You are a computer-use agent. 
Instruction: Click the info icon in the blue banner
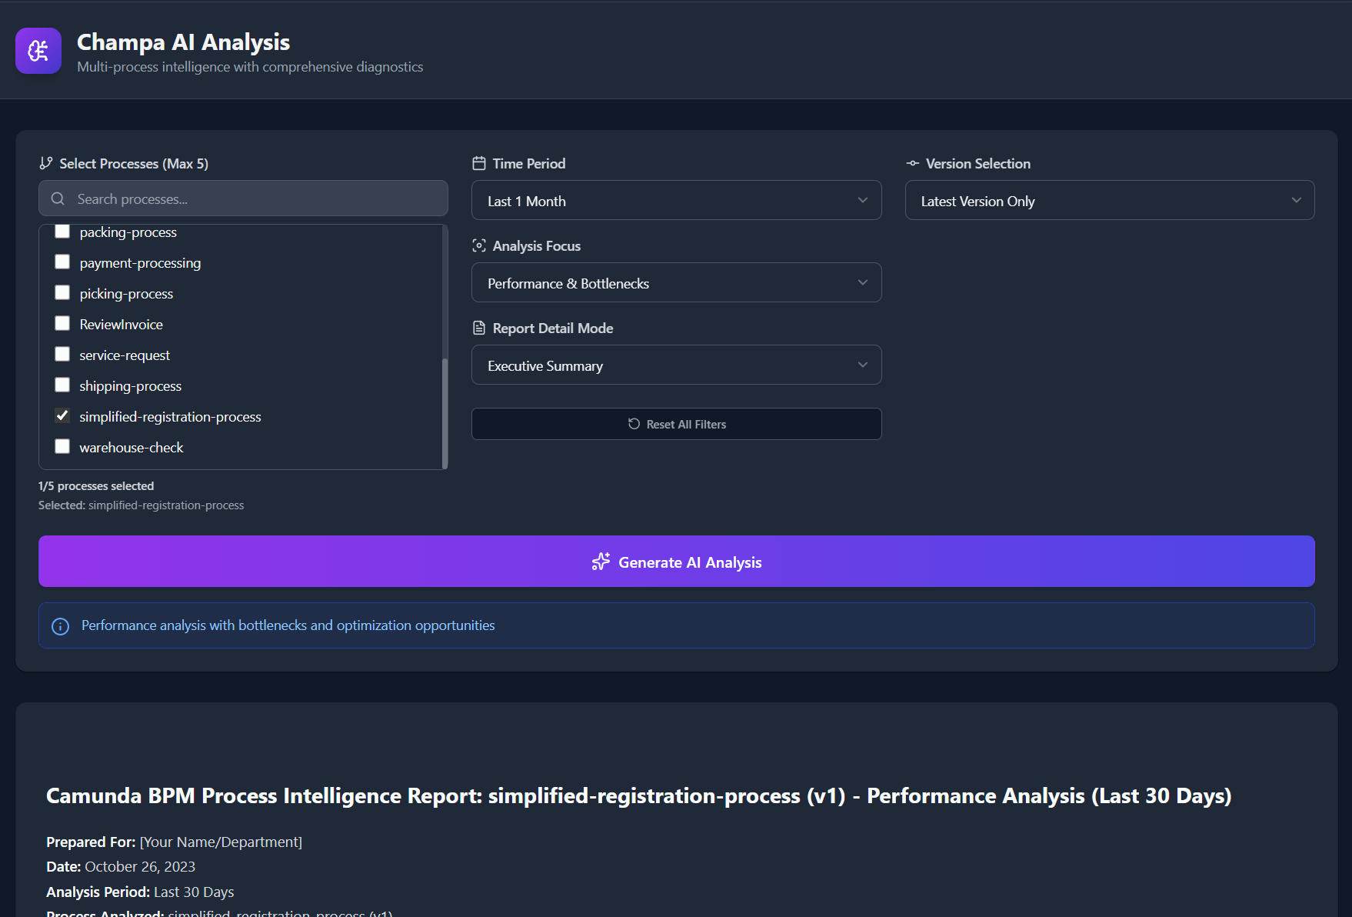coord(60,625)
